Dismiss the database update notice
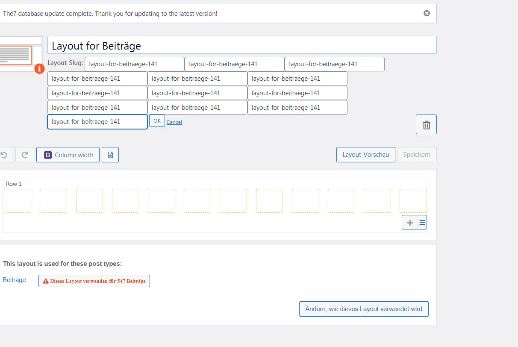The width and height of the screenshot is (518, 347). coord(427,13)
